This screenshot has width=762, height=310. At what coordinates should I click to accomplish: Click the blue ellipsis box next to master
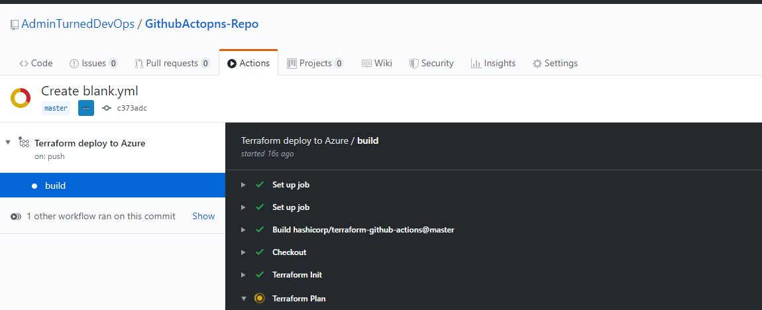(x=86, y=108)
